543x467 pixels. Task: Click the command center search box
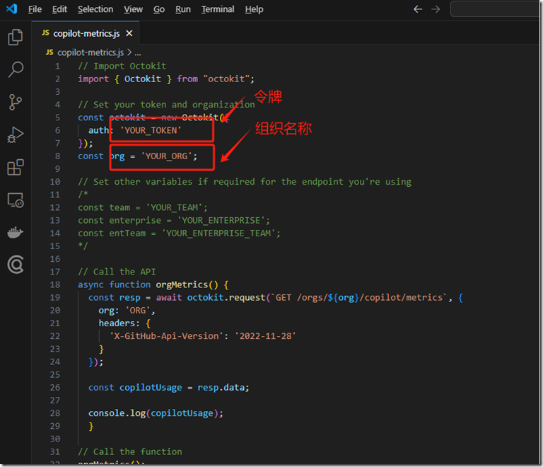point(496,9)
